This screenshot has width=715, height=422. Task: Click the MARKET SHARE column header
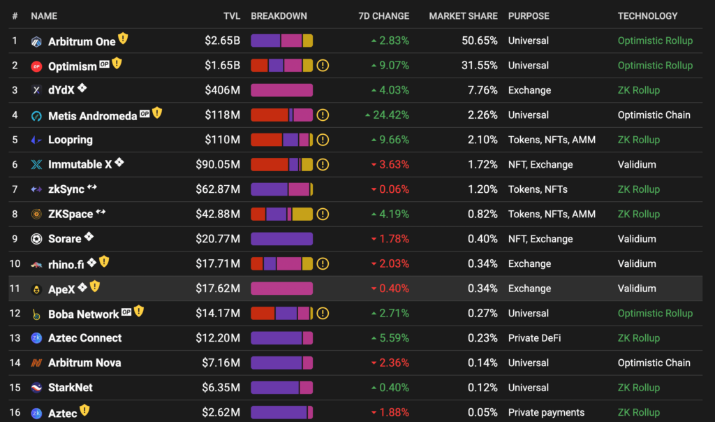(464, 16)
